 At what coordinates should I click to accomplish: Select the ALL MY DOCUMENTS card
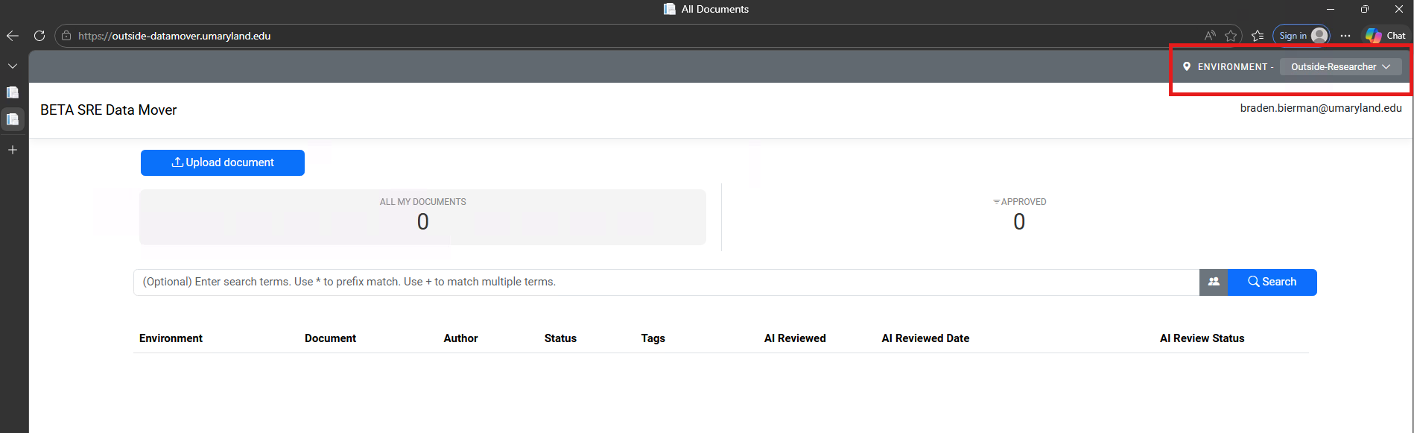[422, 217]
